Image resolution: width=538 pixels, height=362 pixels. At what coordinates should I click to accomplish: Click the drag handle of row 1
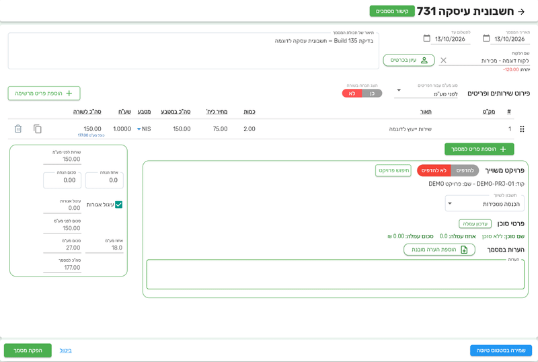click(x=522, y=129)
